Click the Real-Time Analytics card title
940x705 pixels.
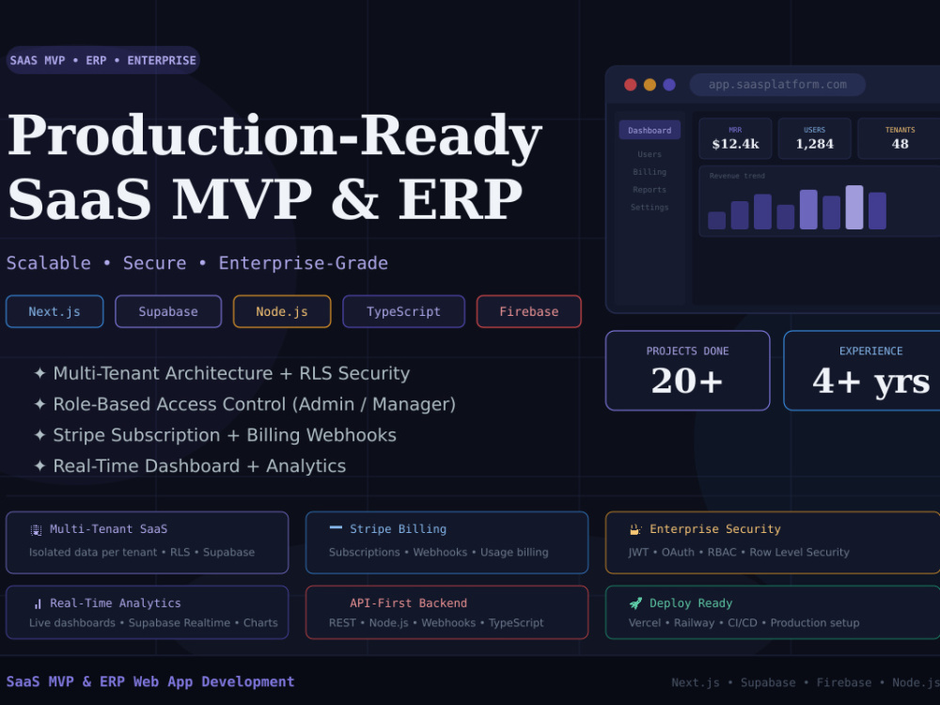coord(115,603)
